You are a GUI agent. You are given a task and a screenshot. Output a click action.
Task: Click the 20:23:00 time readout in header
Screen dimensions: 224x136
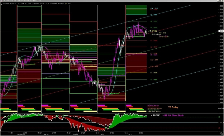pos(6,4)
